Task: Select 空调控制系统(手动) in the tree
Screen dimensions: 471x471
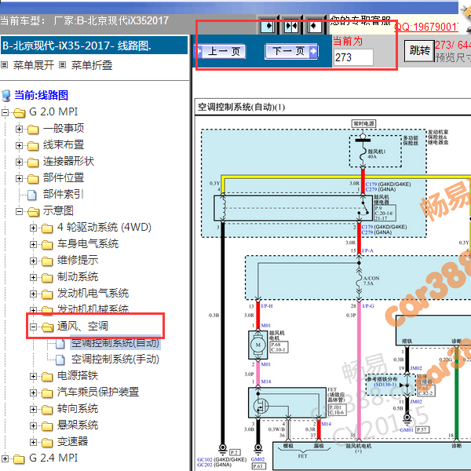Action: pyautogui.click(x=115, y=360)
